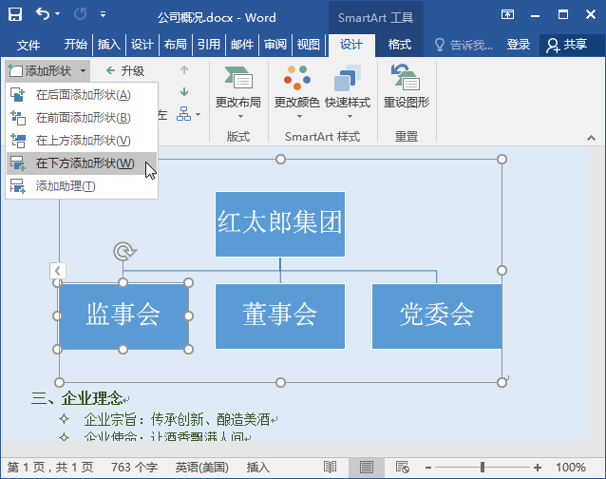
Task: Choose 在后面添加形状(A)
Action: coord(82,95)
